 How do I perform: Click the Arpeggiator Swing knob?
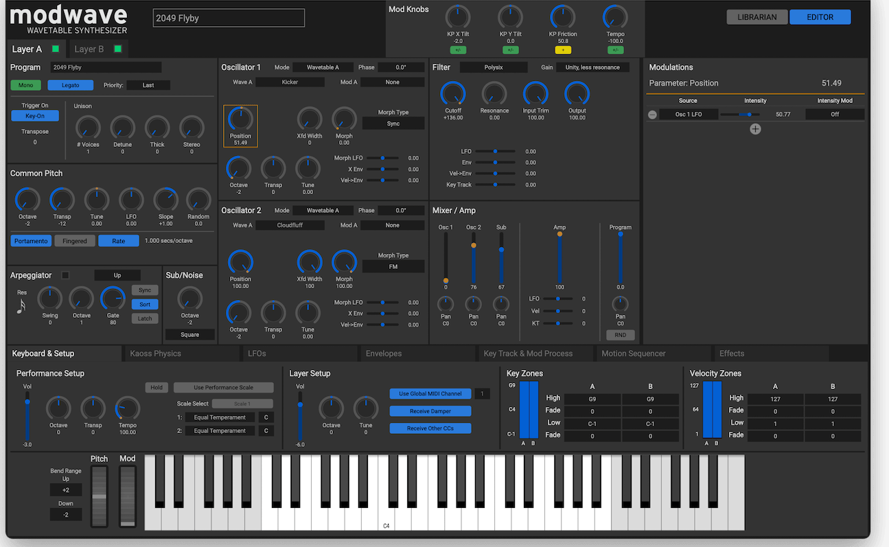click(49, 299)
